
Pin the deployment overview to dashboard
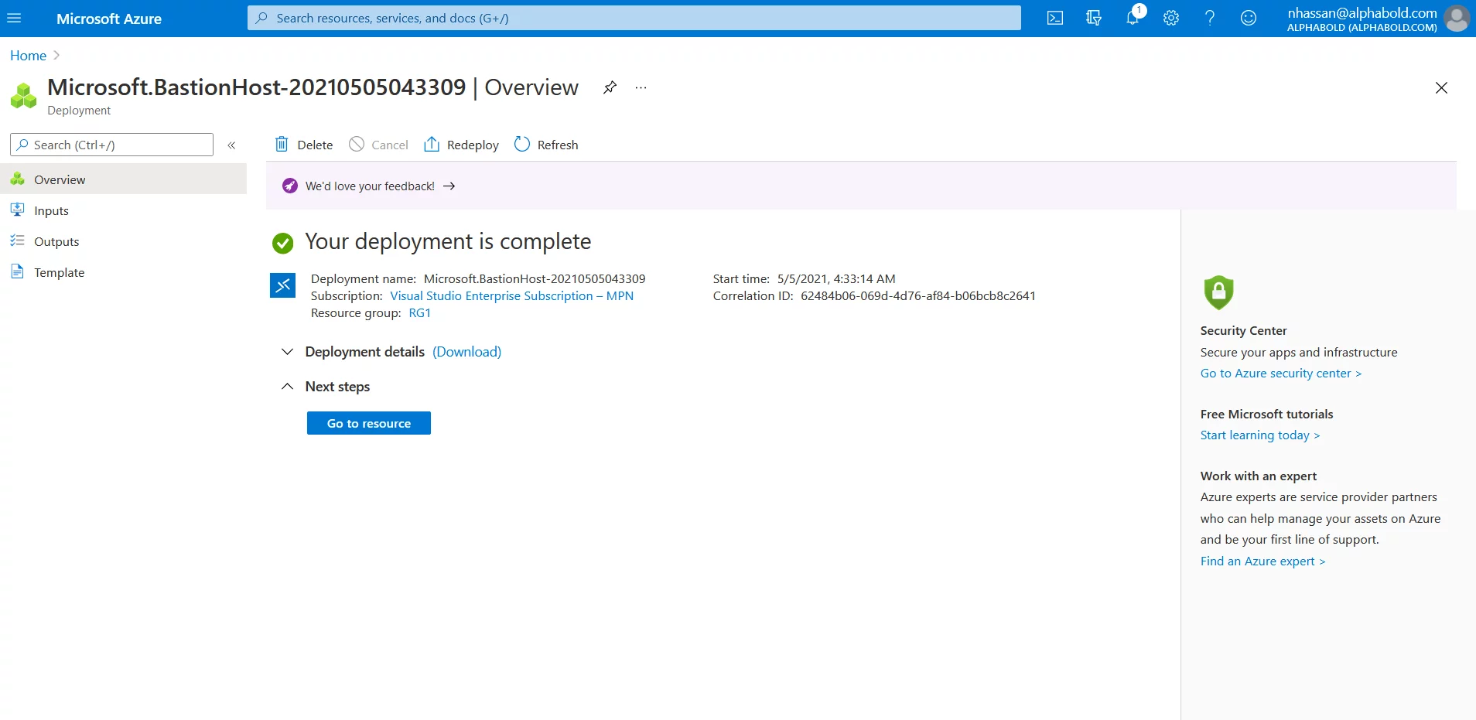click(x=610, y=87)
